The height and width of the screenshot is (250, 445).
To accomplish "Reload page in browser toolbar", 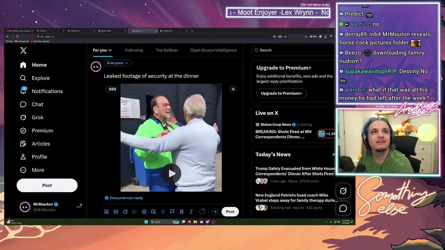I will coord(17,36).
